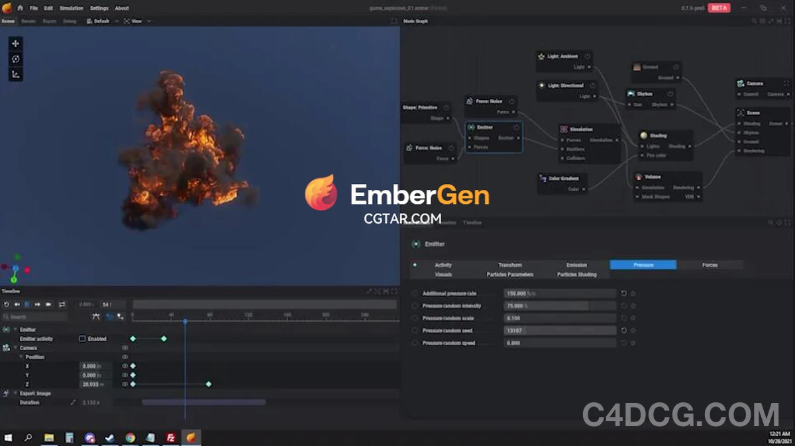The image size is (795, 446).
Task: Click the loop playback icon in the Timeline
Action: point(62,304)
